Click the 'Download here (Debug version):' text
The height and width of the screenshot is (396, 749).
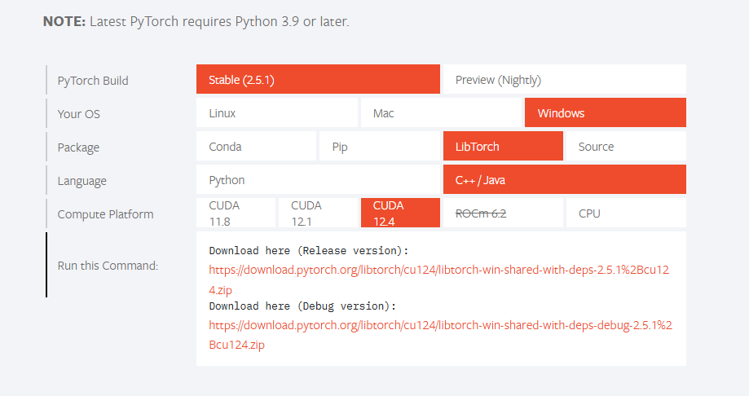[302, 306]
